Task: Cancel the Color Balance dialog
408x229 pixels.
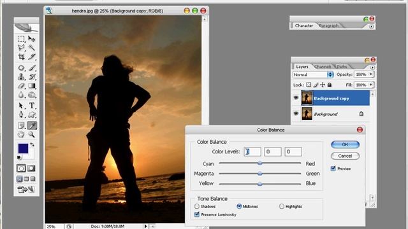Action: click(x=346, y=156)
